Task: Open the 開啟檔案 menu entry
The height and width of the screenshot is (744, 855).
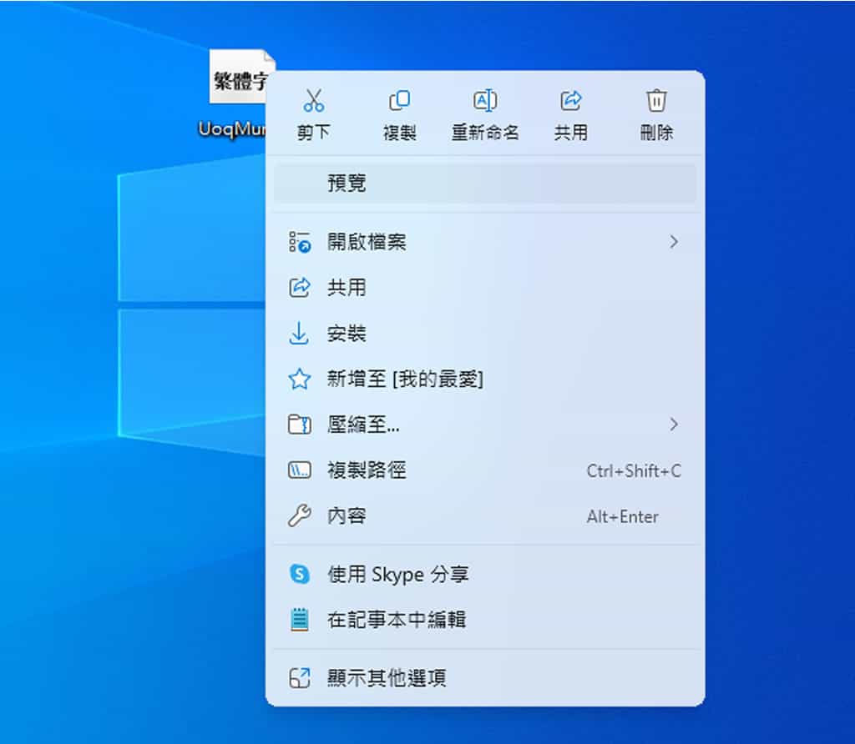Action: (485, 242)
